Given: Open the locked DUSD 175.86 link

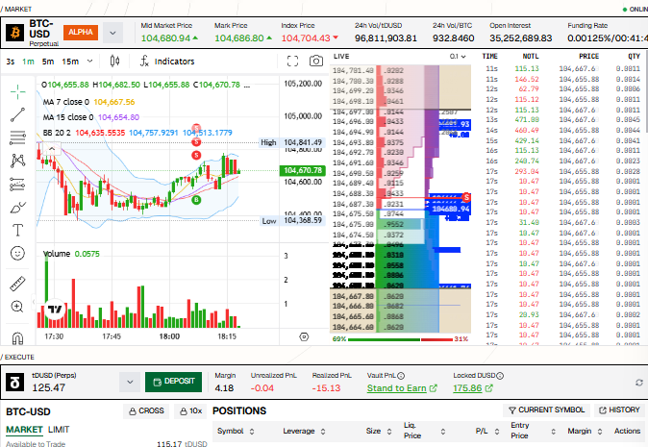Looking at the screenshot, I should 473,388.
